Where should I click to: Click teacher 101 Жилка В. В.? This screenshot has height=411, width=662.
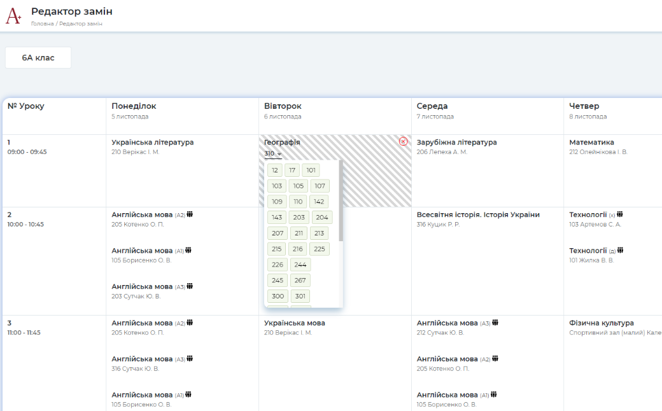click(591, 260)
